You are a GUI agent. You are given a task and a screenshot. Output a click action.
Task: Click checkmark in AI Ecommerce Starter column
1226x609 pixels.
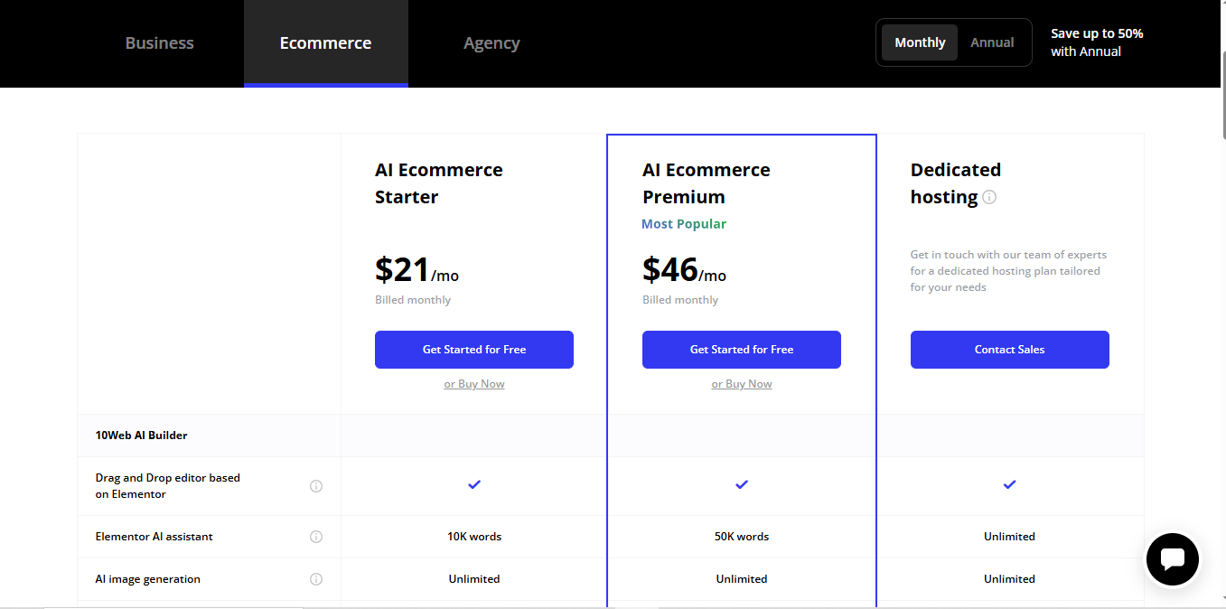pyautogui.click(x=474, y=484)
